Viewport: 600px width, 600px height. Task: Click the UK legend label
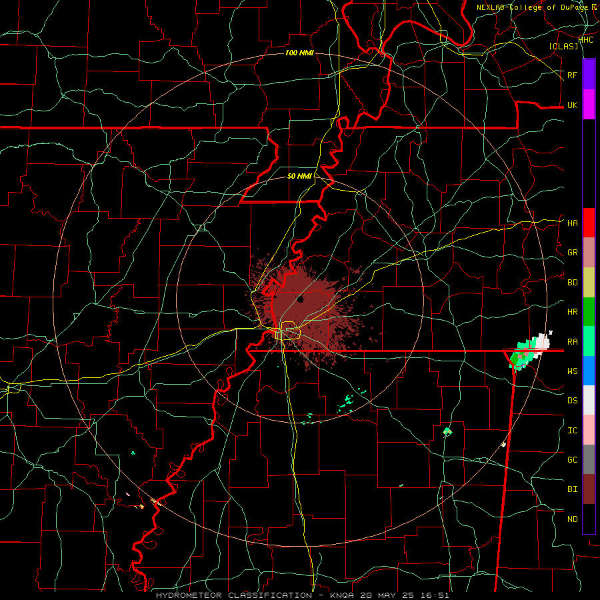(572, 105)
